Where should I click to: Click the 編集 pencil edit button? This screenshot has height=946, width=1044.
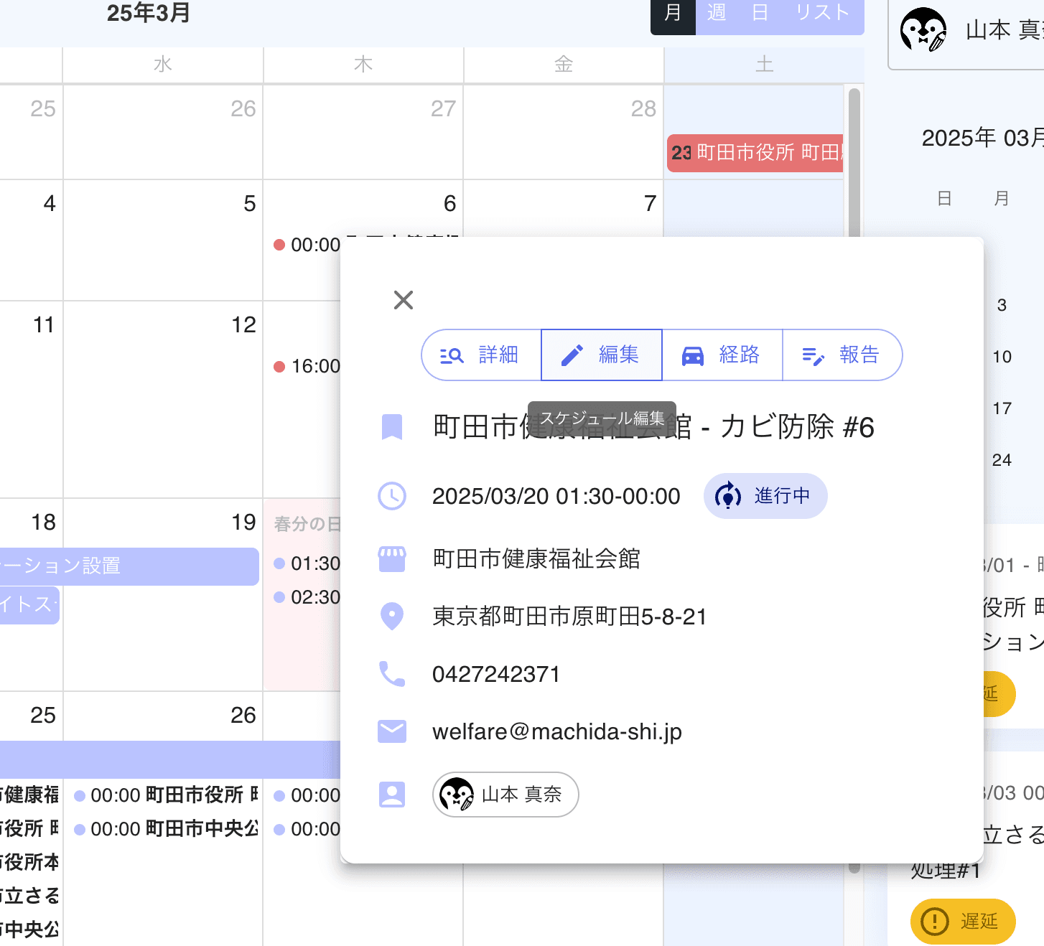pyautogui.click(x=601, y=355)
